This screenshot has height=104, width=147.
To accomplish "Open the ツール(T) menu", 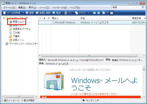I will point(44,7).
